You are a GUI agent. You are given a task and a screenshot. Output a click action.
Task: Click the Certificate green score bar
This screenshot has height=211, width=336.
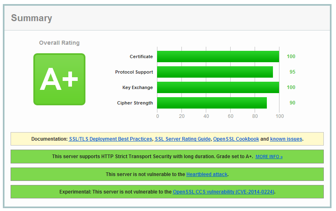(x=218, y=57)
